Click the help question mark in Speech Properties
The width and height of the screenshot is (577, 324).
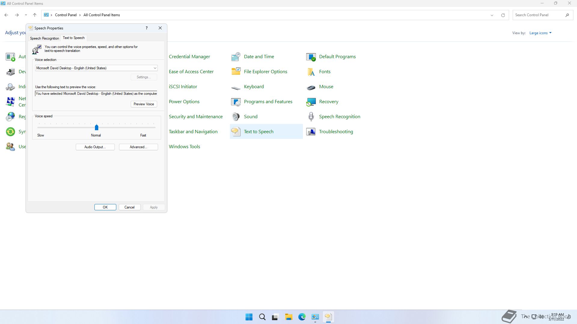pos(147,28)
